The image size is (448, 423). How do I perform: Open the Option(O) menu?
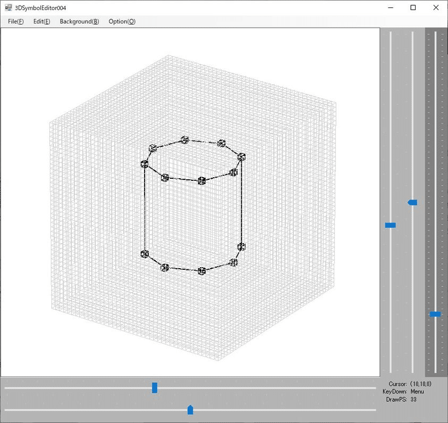pyautogui.click(x=122, y=21)
